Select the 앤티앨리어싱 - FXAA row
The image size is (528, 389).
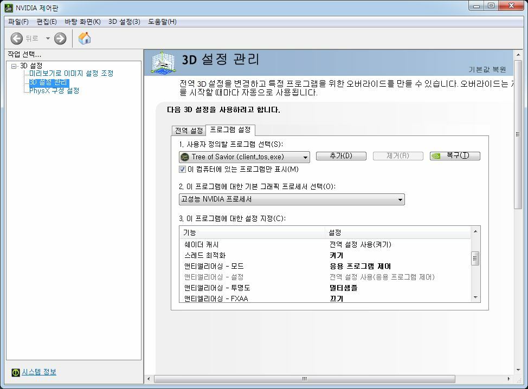(x=325, y=298)
